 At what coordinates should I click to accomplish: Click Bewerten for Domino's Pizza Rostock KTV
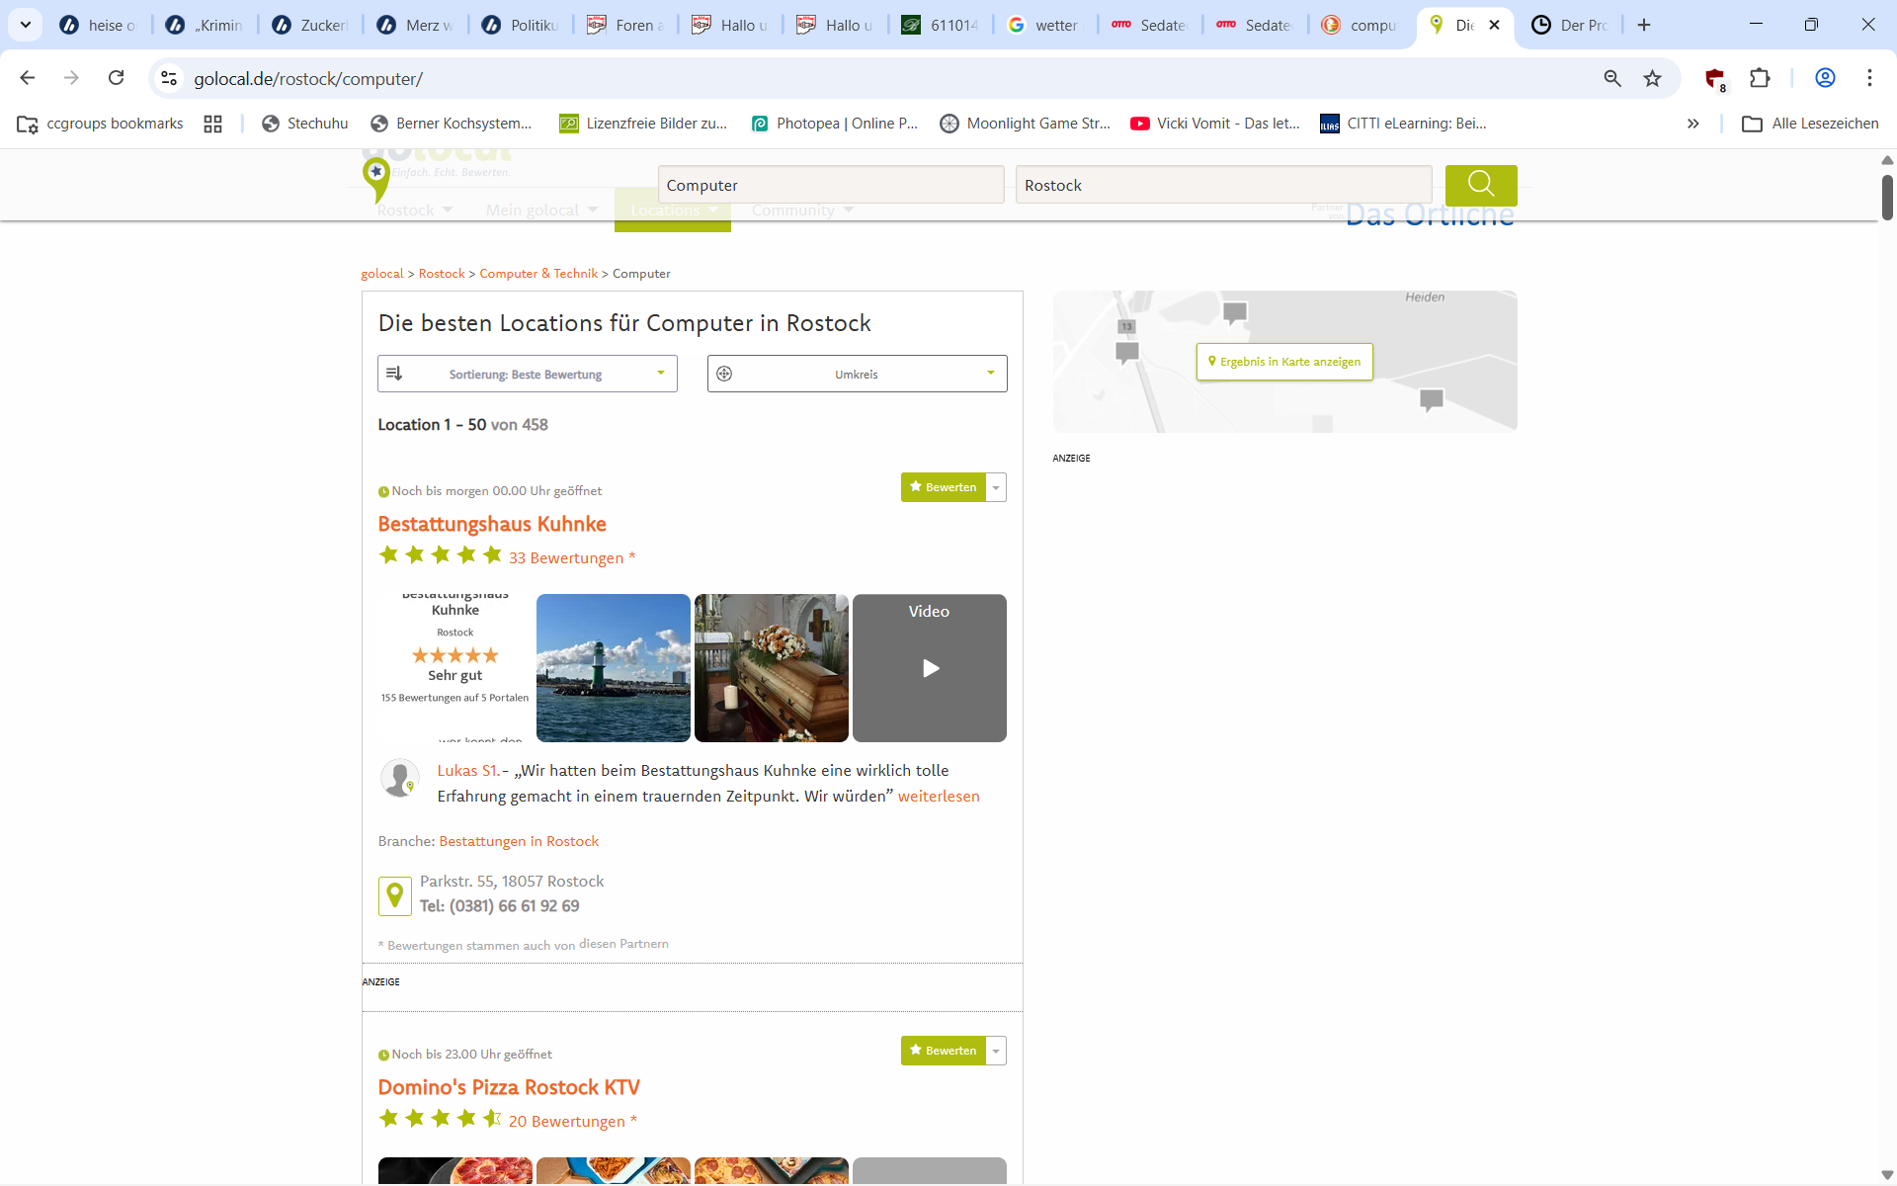coord(944,1051)
